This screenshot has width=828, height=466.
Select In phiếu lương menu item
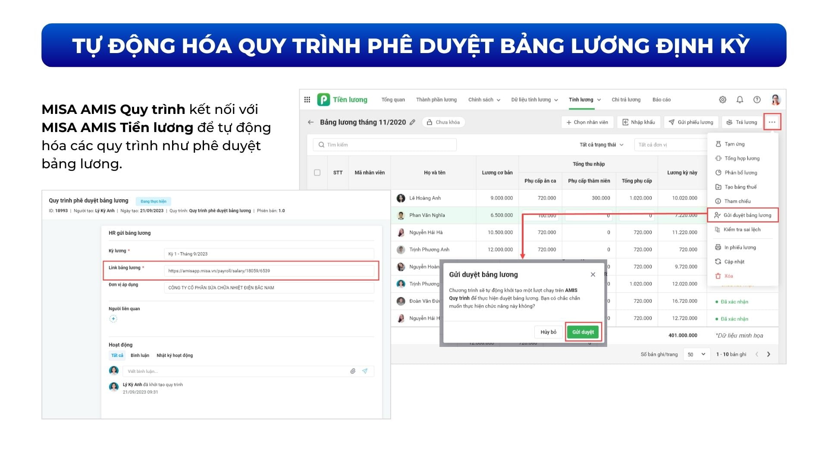(743, 247)
